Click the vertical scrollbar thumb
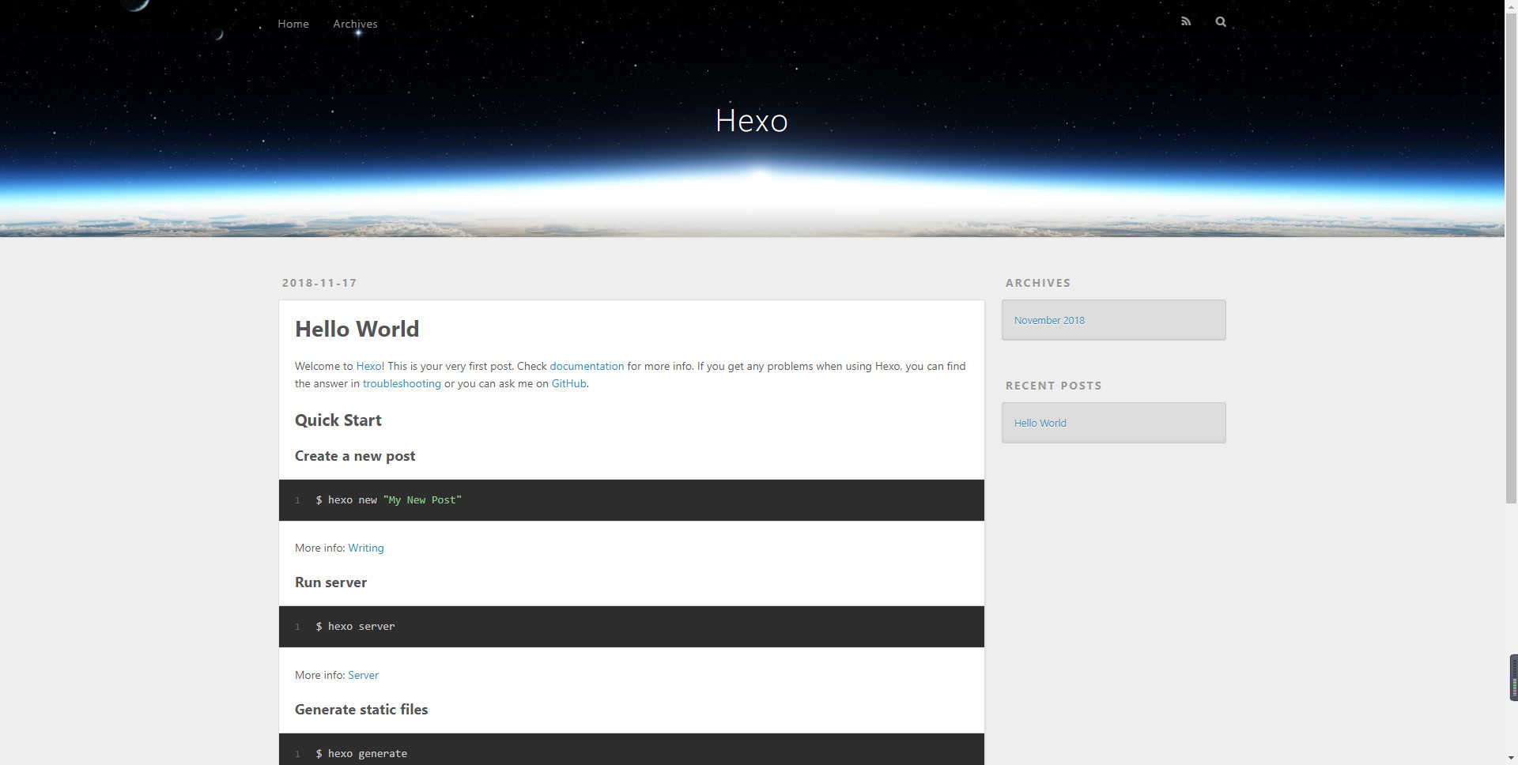The width and height of the screenshot is (1518, 765). click(x=1511, y=257)
